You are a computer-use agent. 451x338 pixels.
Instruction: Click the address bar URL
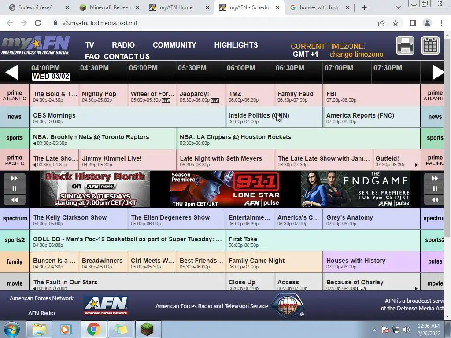[100, 23]
